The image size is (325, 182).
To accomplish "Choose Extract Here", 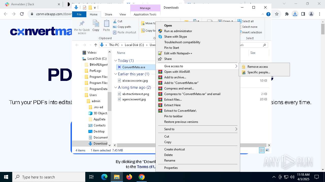I will point(198,105).
